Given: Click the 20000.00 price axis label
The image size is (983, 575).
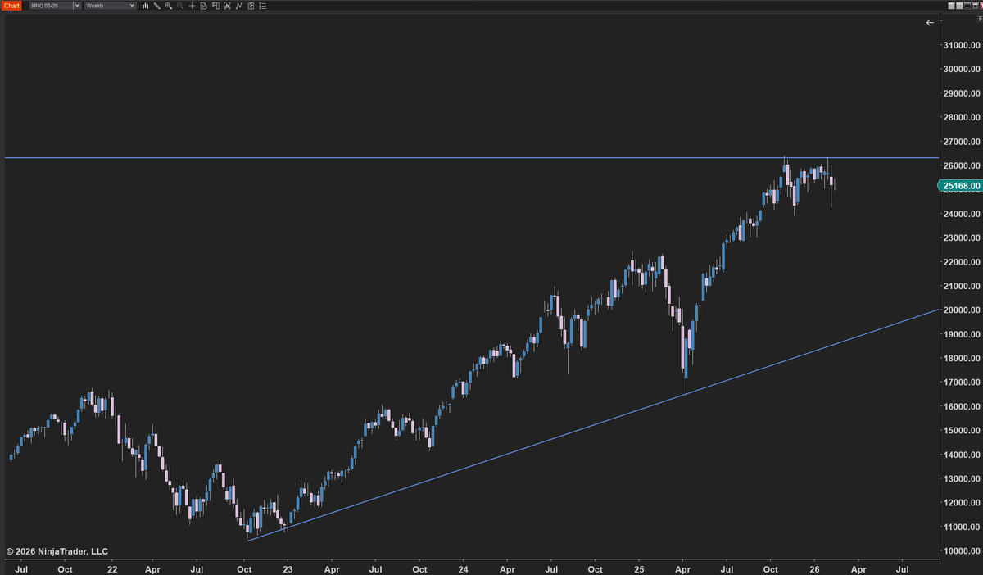Looking at the screenshot, I should [962, 310].
